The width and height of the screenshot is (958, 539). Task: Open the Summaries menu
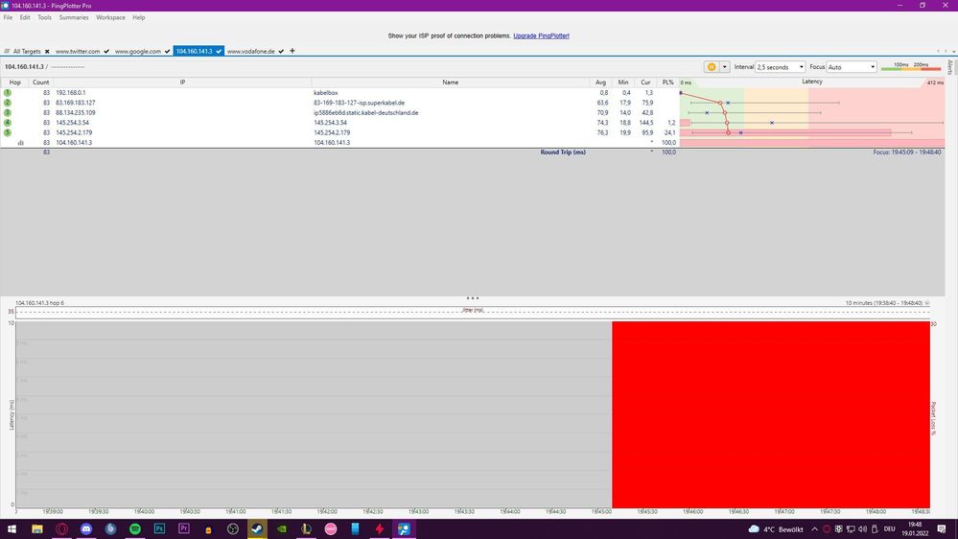(x=74, y=17)
